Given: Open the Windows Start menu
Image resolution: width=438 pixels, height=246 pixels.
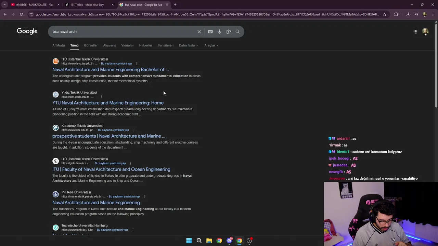Looking at the screenshot, I should click(189, 241).
